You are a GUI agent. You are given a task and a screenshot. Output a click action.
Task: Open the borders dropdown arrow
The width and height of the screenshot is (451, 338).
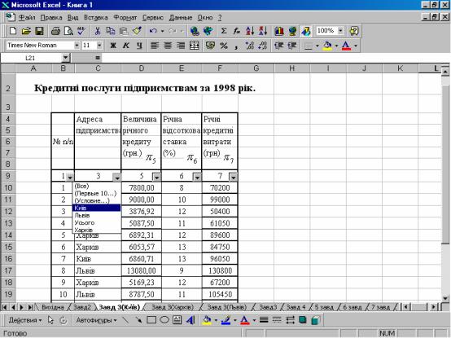(x=317, y=46)
